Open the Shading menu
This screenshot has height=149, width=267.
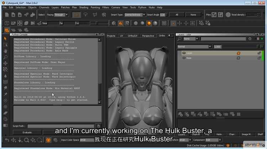(84, 7)
